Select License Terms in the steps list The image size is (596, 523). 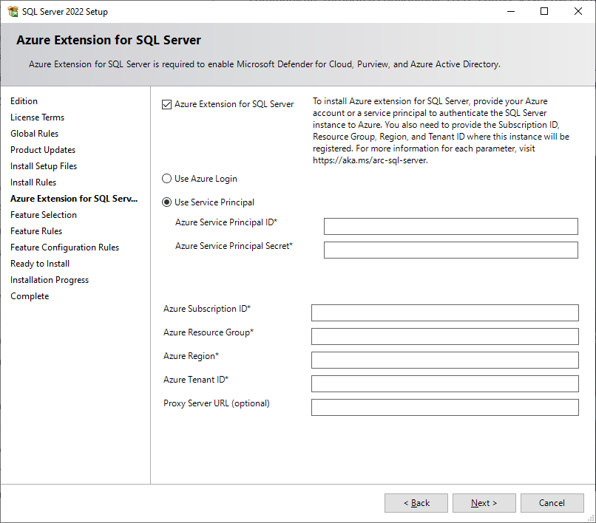(x=37, y=117)
